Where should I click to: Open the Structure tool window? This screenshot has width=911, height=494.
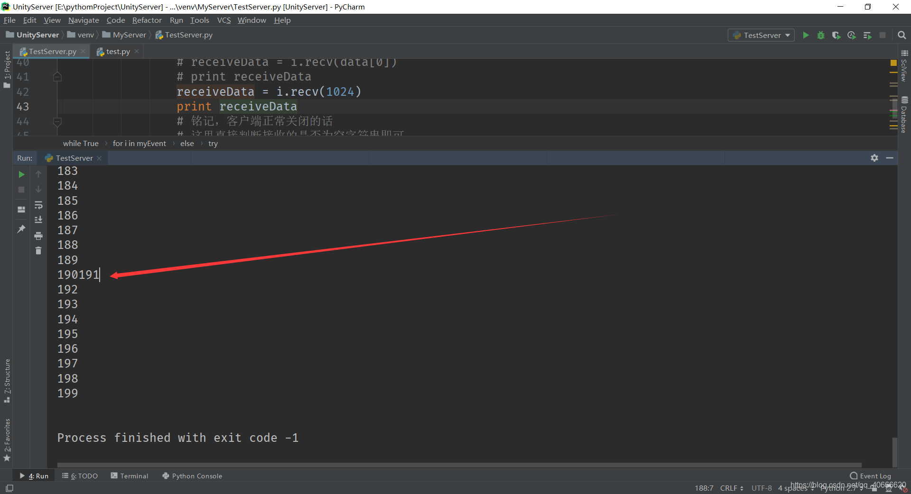tap(7, 381)
